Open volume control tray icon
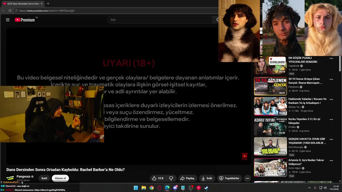This screenshot has width=342, height=192. (325, 188)
